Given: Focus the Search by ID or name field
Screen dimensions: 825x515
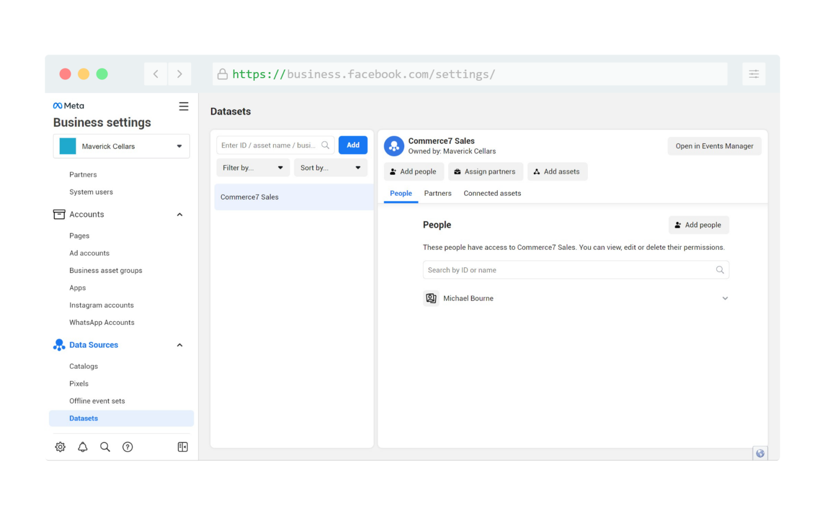Looking at the screenshot, I should coord(576,270).
